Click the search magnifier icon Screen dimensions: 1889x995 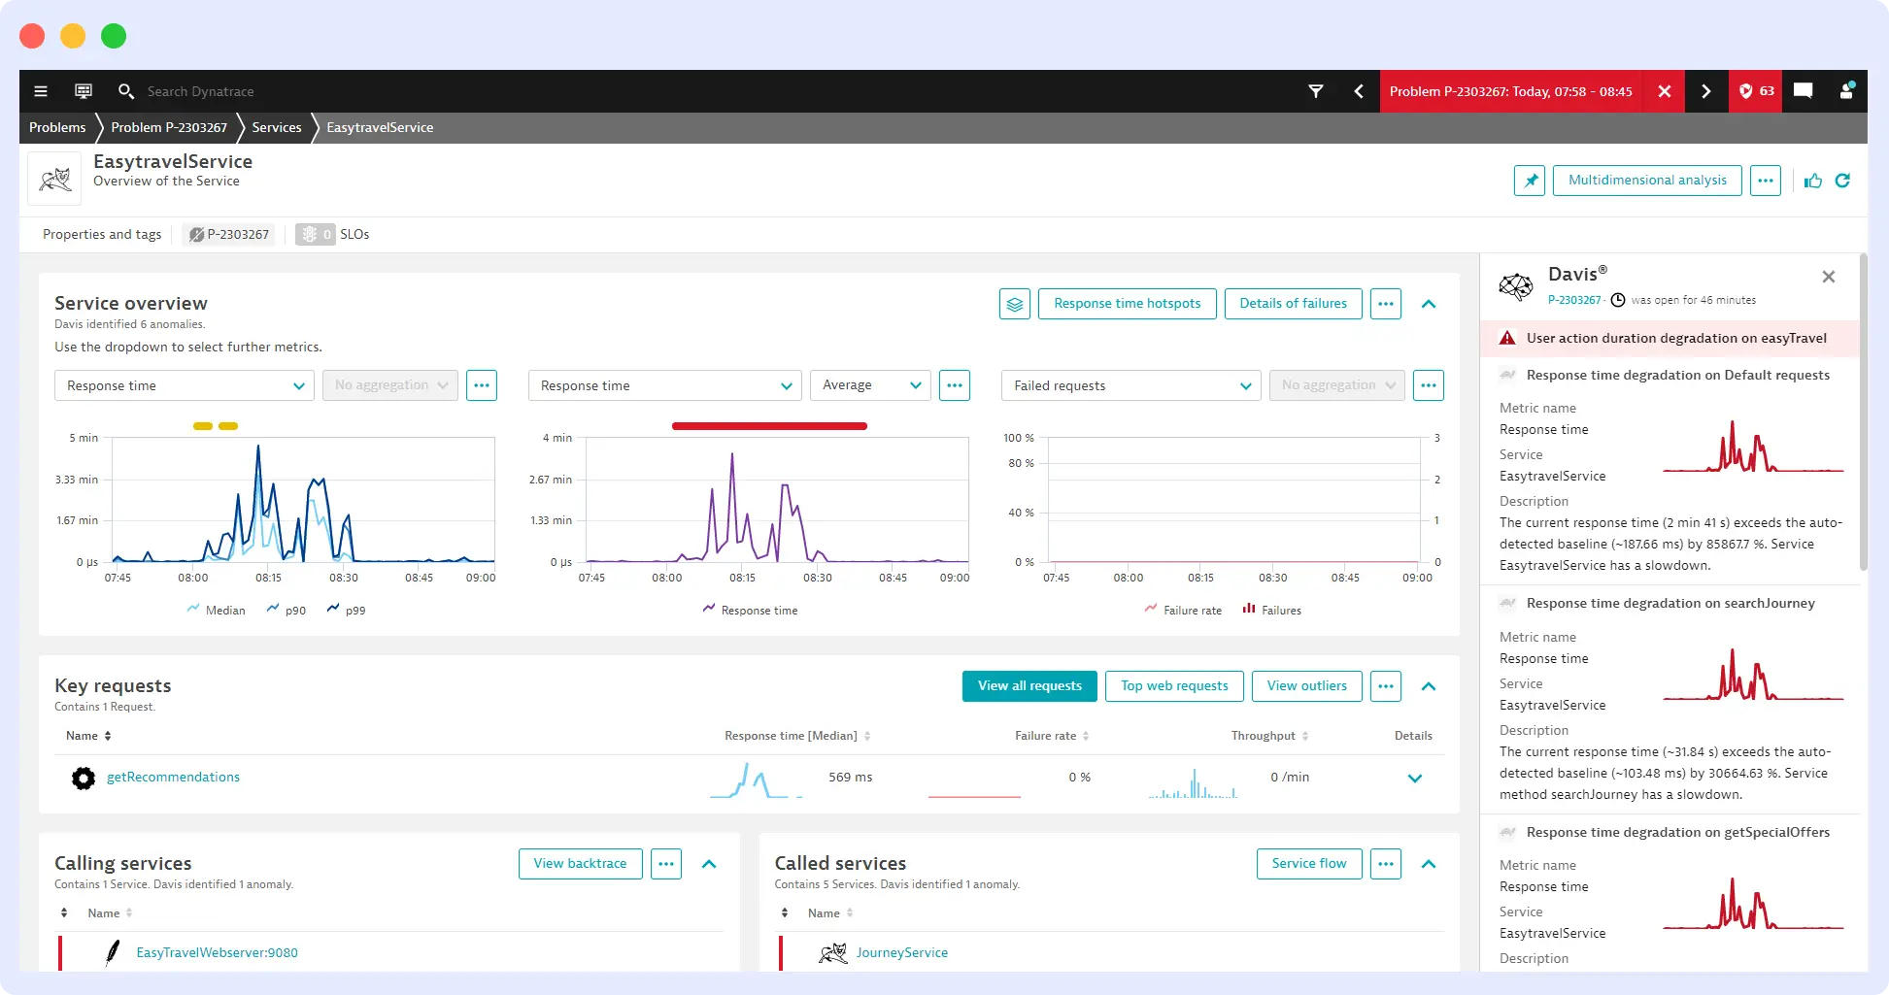coord(125,91)
